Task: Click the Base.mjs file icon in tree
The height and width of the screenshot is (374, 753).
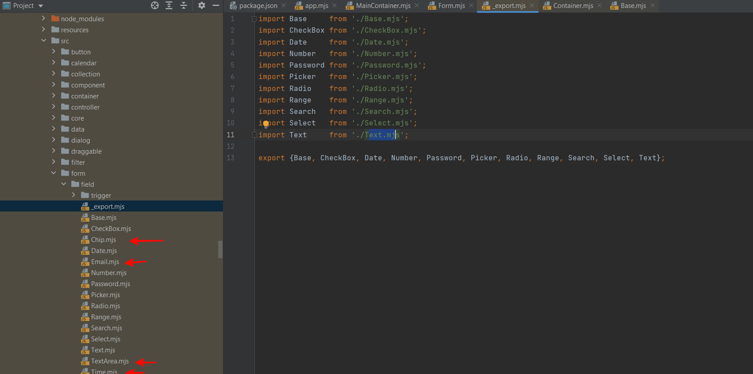Action: tap(85, 218)
